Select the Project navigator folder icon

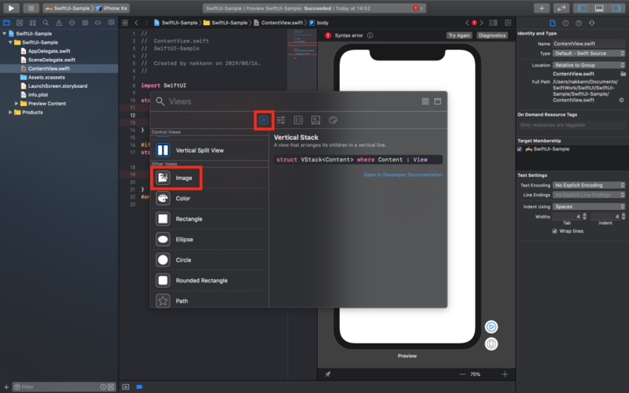[6, 23]
